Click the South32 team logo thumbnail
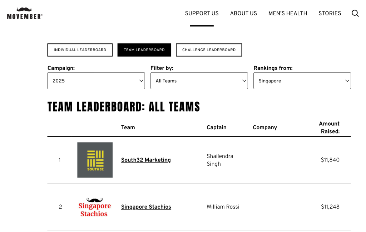 [x=95, y=160]
